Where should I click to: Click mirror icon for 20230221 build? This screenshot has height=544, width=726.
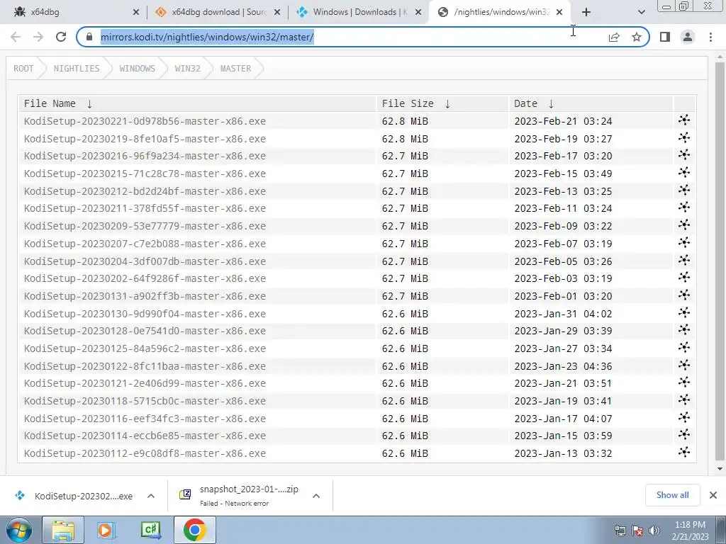click(684, 120)
